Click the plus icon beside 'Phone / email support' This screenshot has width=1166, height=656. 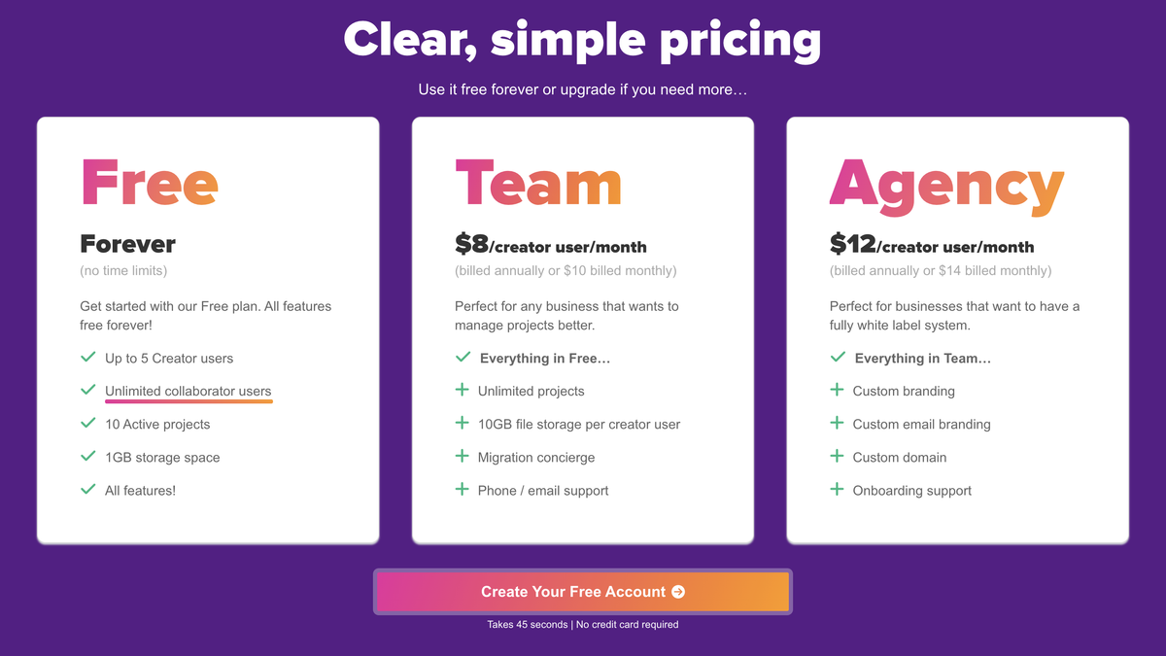[463, 490]
